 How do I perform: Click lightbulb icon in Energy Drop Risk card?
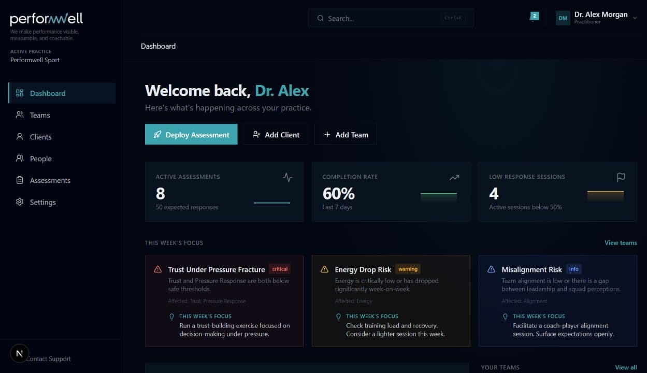339,317
